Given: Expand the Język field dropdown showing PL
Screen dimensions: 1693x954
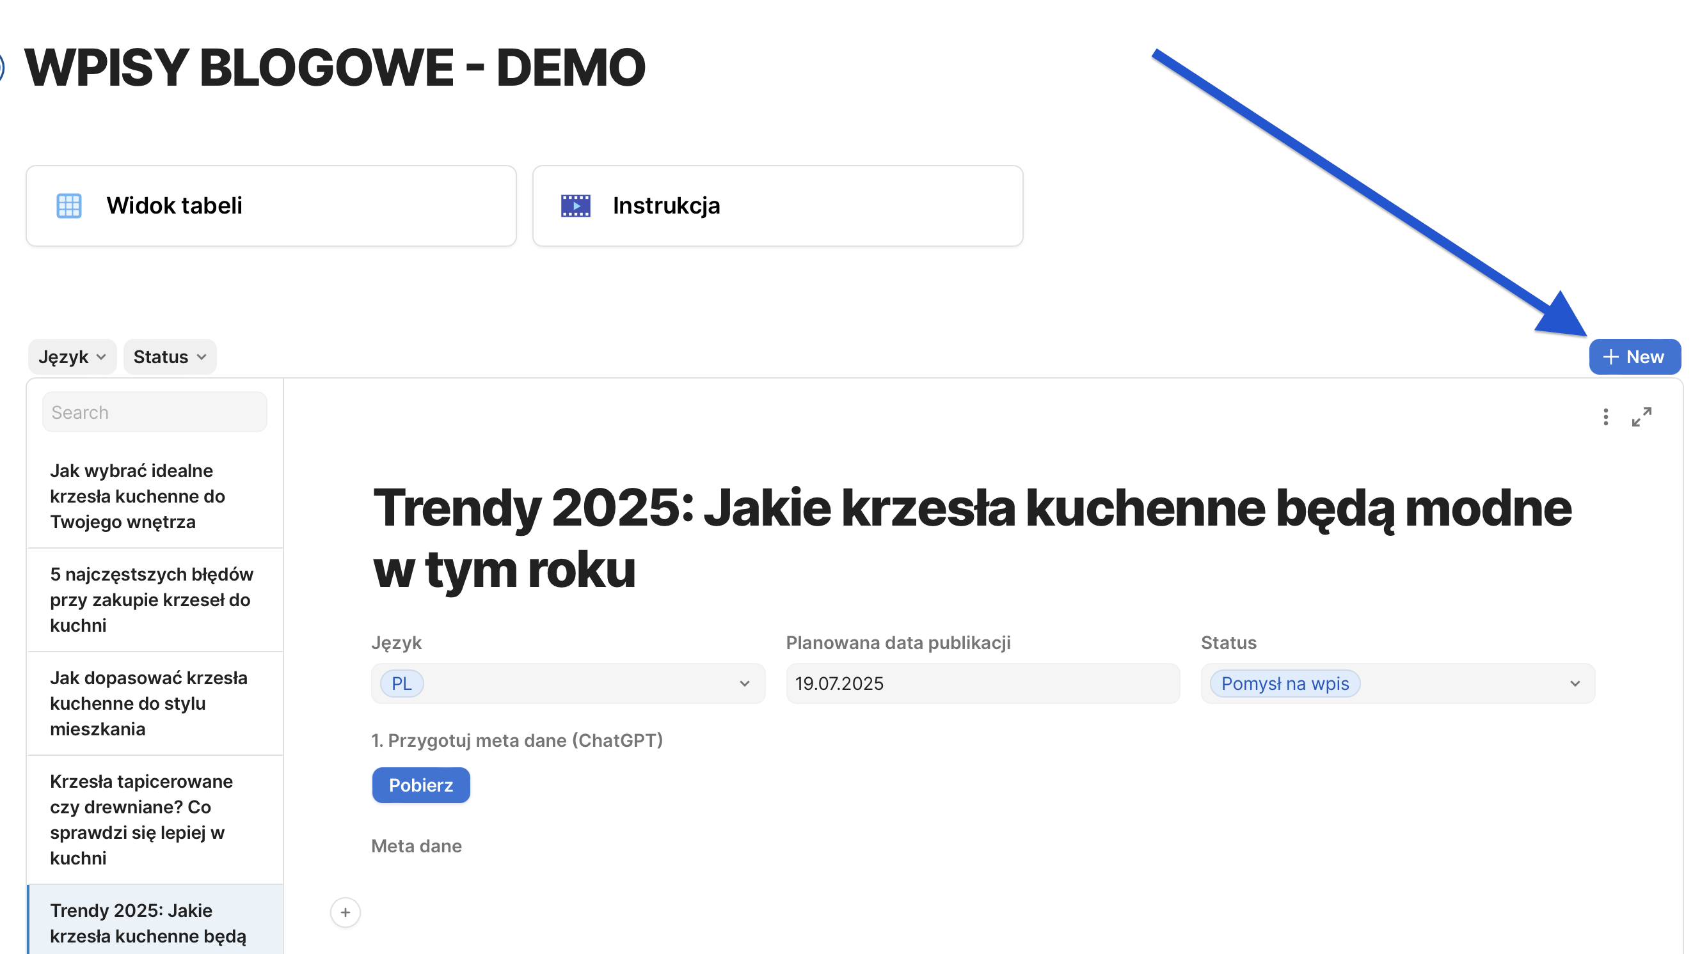Looking at the screenshot, I should click(x=745, y=684).
